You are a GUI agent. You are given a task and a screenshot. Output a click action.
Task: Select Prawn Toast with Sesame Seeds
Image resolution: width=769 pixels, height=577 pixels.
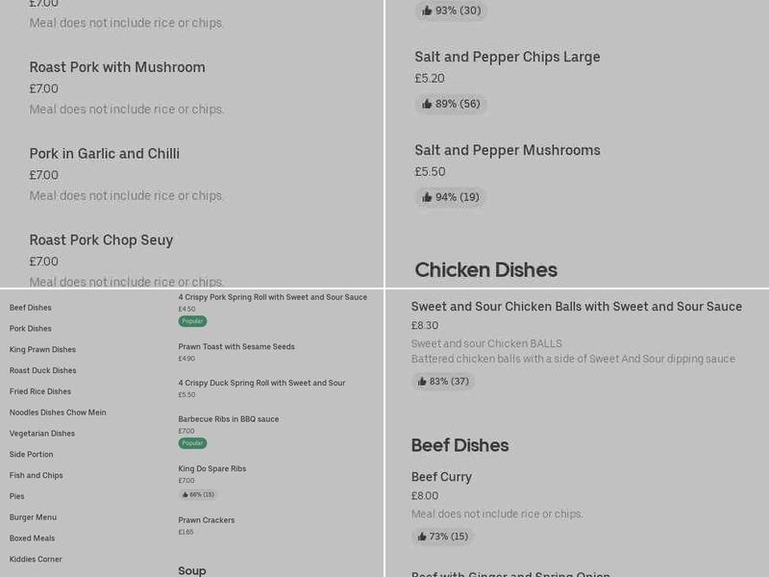point(236,346)
